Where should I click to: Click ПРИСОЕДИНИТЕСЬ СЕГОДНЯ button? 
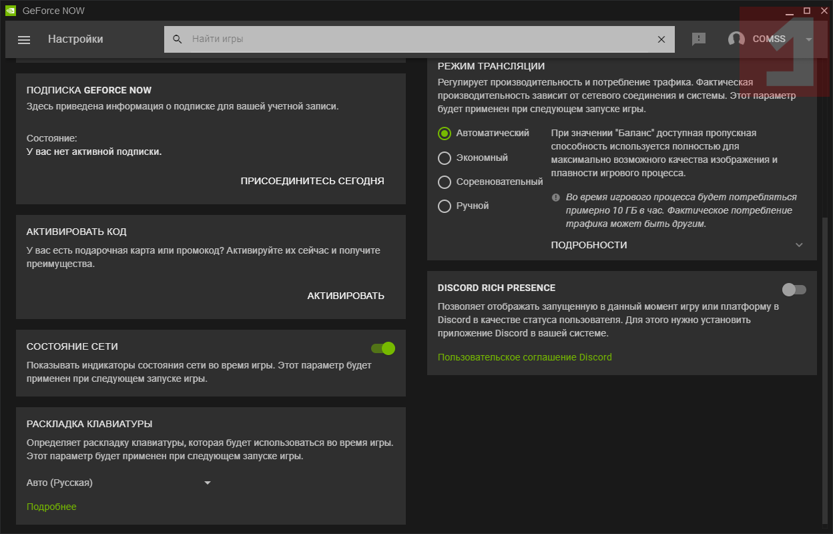[312, 181]
